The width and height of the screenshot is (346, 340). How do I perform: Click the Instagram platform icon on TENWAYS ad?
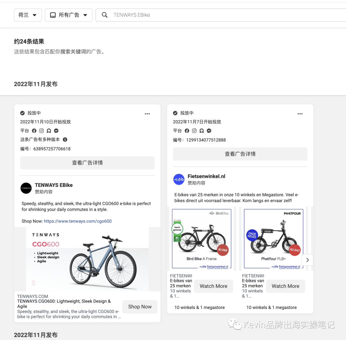[x=41, y=131]
